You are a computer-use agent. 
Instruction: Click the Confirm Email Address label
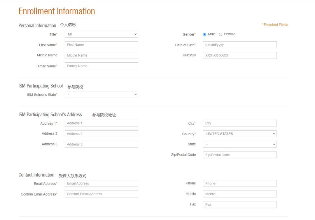(x=39, y=194)
